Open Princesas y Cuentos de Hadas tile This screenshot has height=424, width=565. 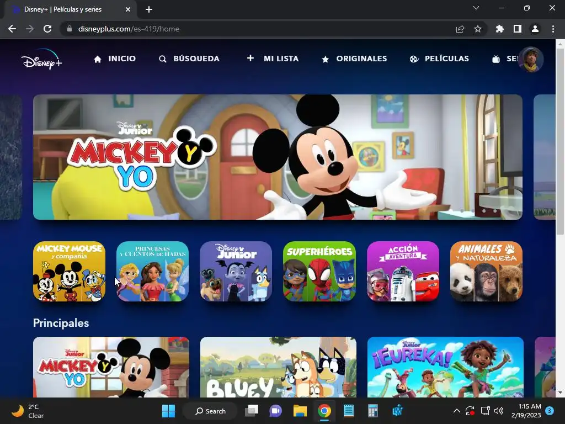coord(152,271)
